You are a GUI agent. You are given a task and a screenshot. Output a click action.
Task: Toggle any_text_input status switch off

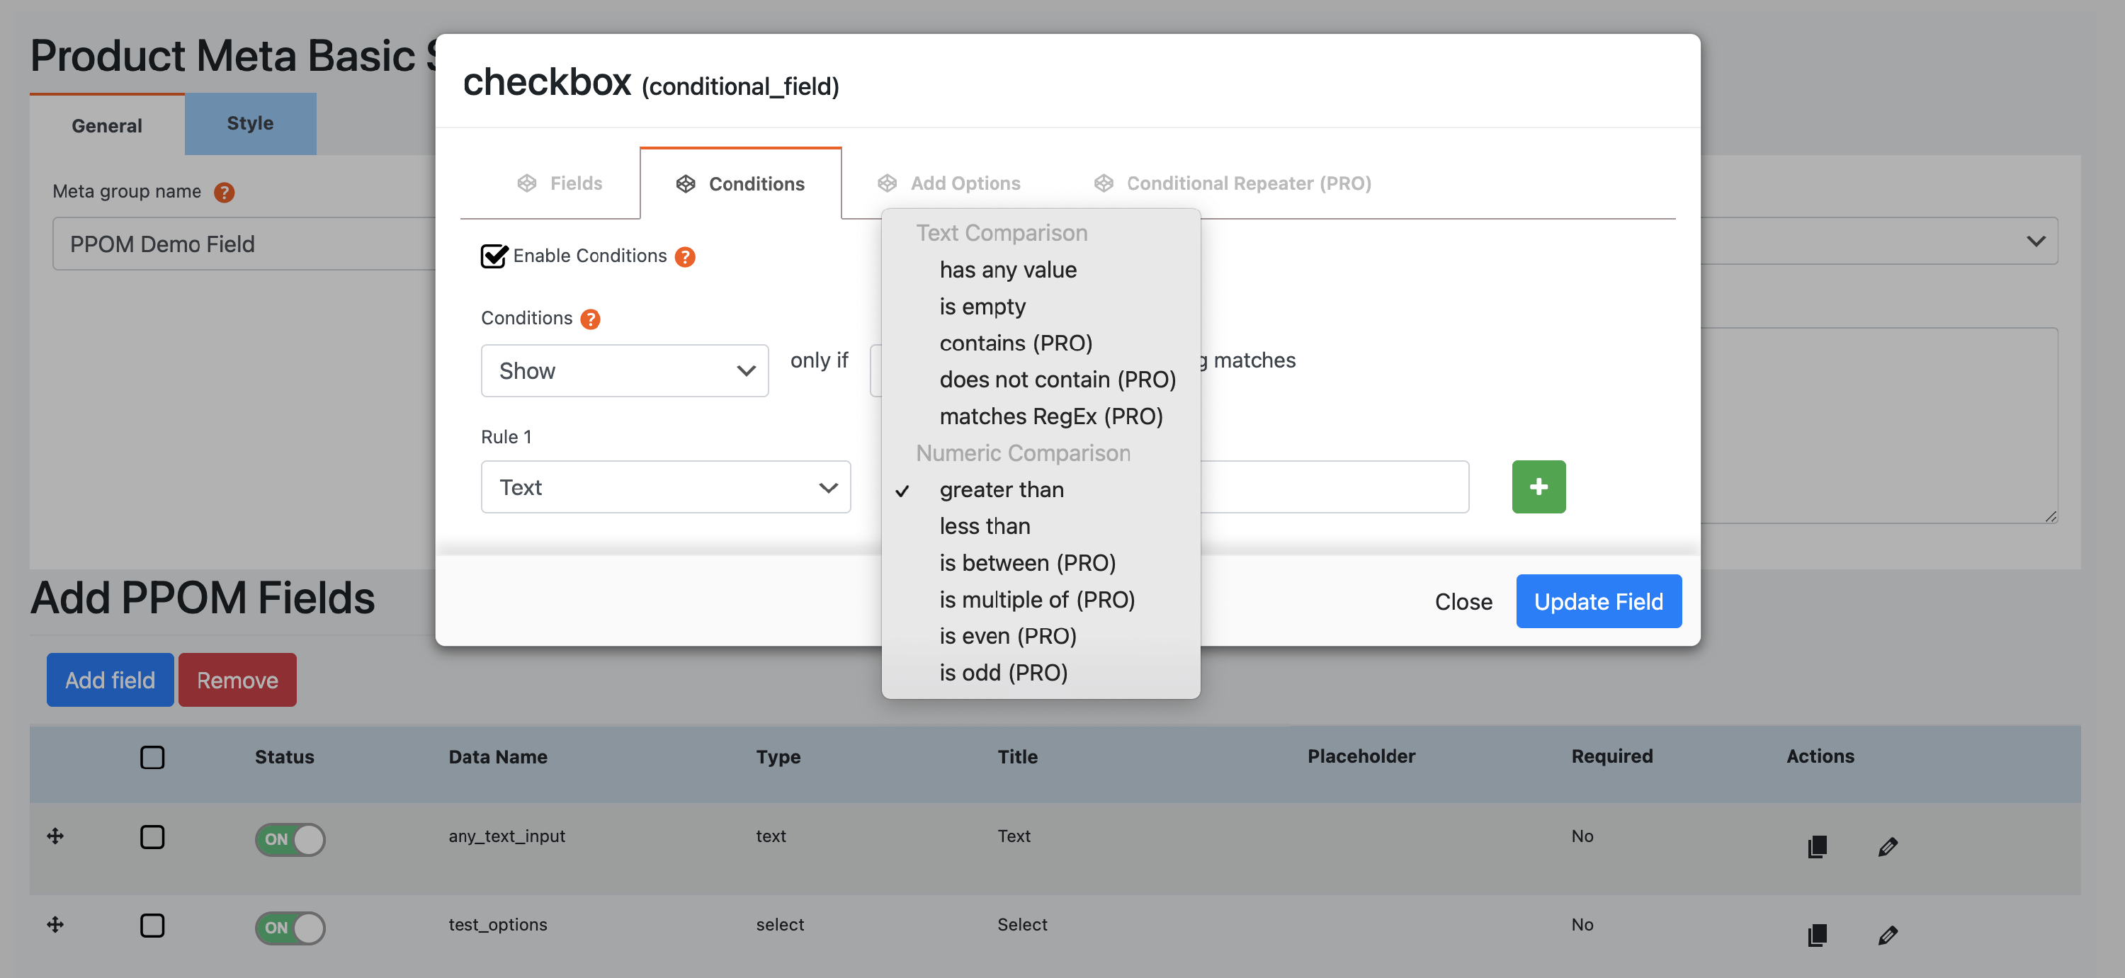click(x=290, y=838)
